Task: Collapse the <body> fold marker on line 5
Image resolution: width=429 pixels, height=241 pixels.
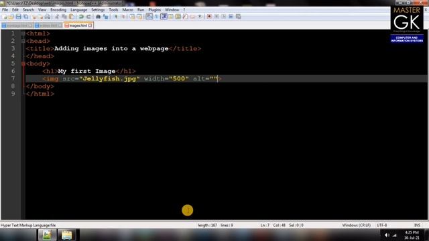Action: tap(23, 64)
